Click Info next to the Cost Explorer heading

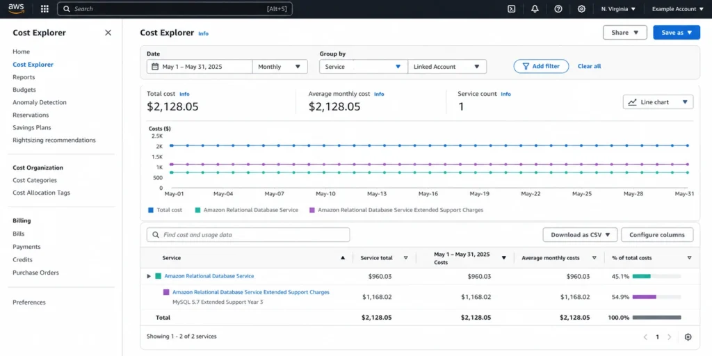click(x=204, y=33)
